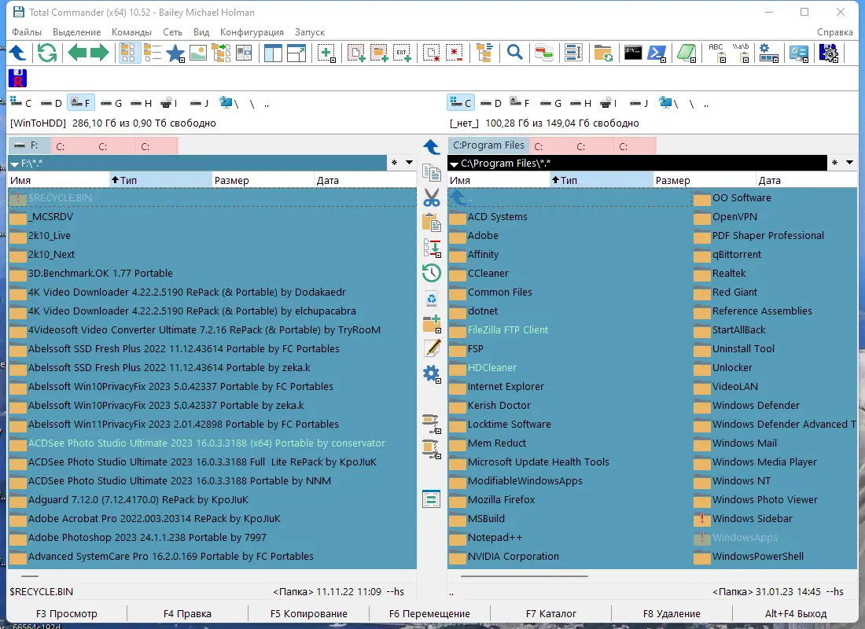Click the red-green compare bars icon

(544, 53)
